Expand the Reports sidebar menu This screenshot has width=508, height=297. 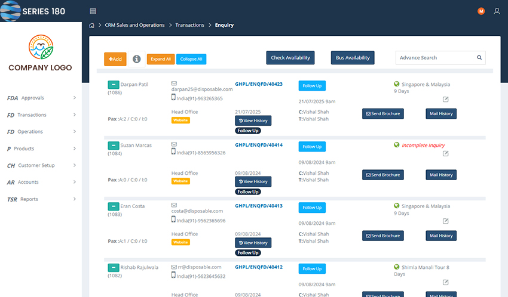pos(41,199)
